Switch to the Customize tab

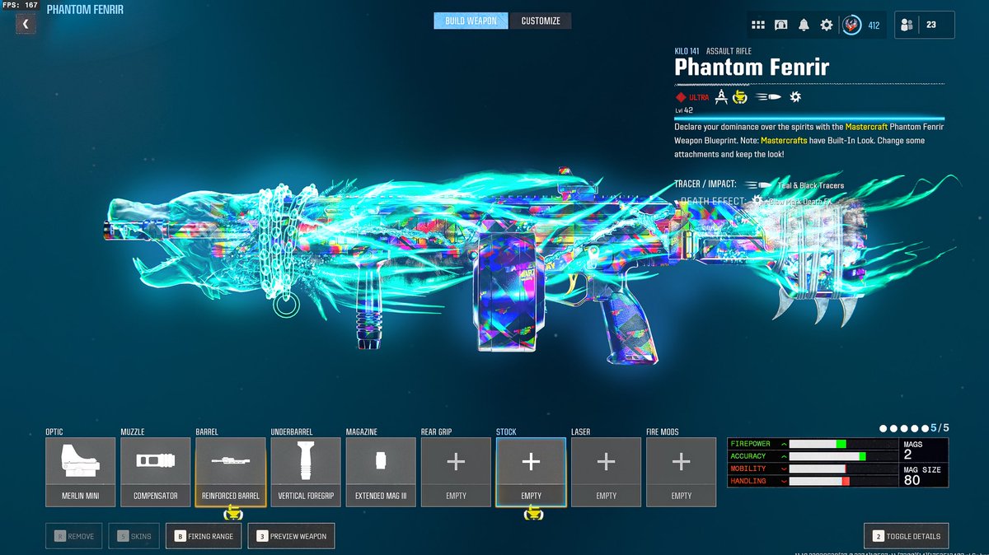541,21
